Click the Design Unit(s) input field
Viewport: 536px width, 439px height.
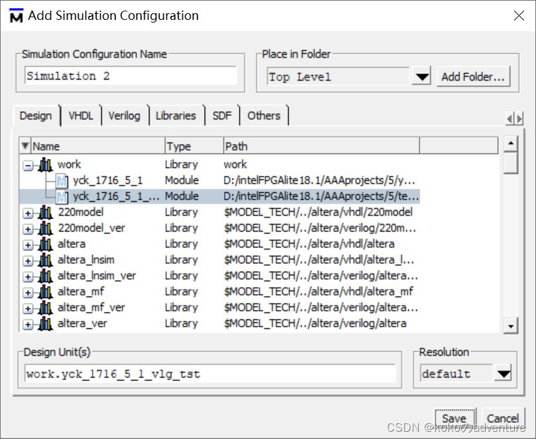210,373
